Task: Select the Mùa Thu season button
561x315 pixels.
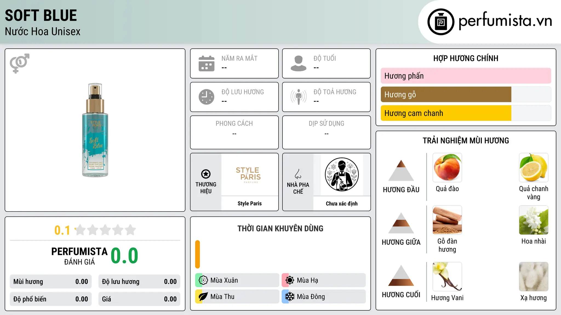Action: (x=237, y=297)
